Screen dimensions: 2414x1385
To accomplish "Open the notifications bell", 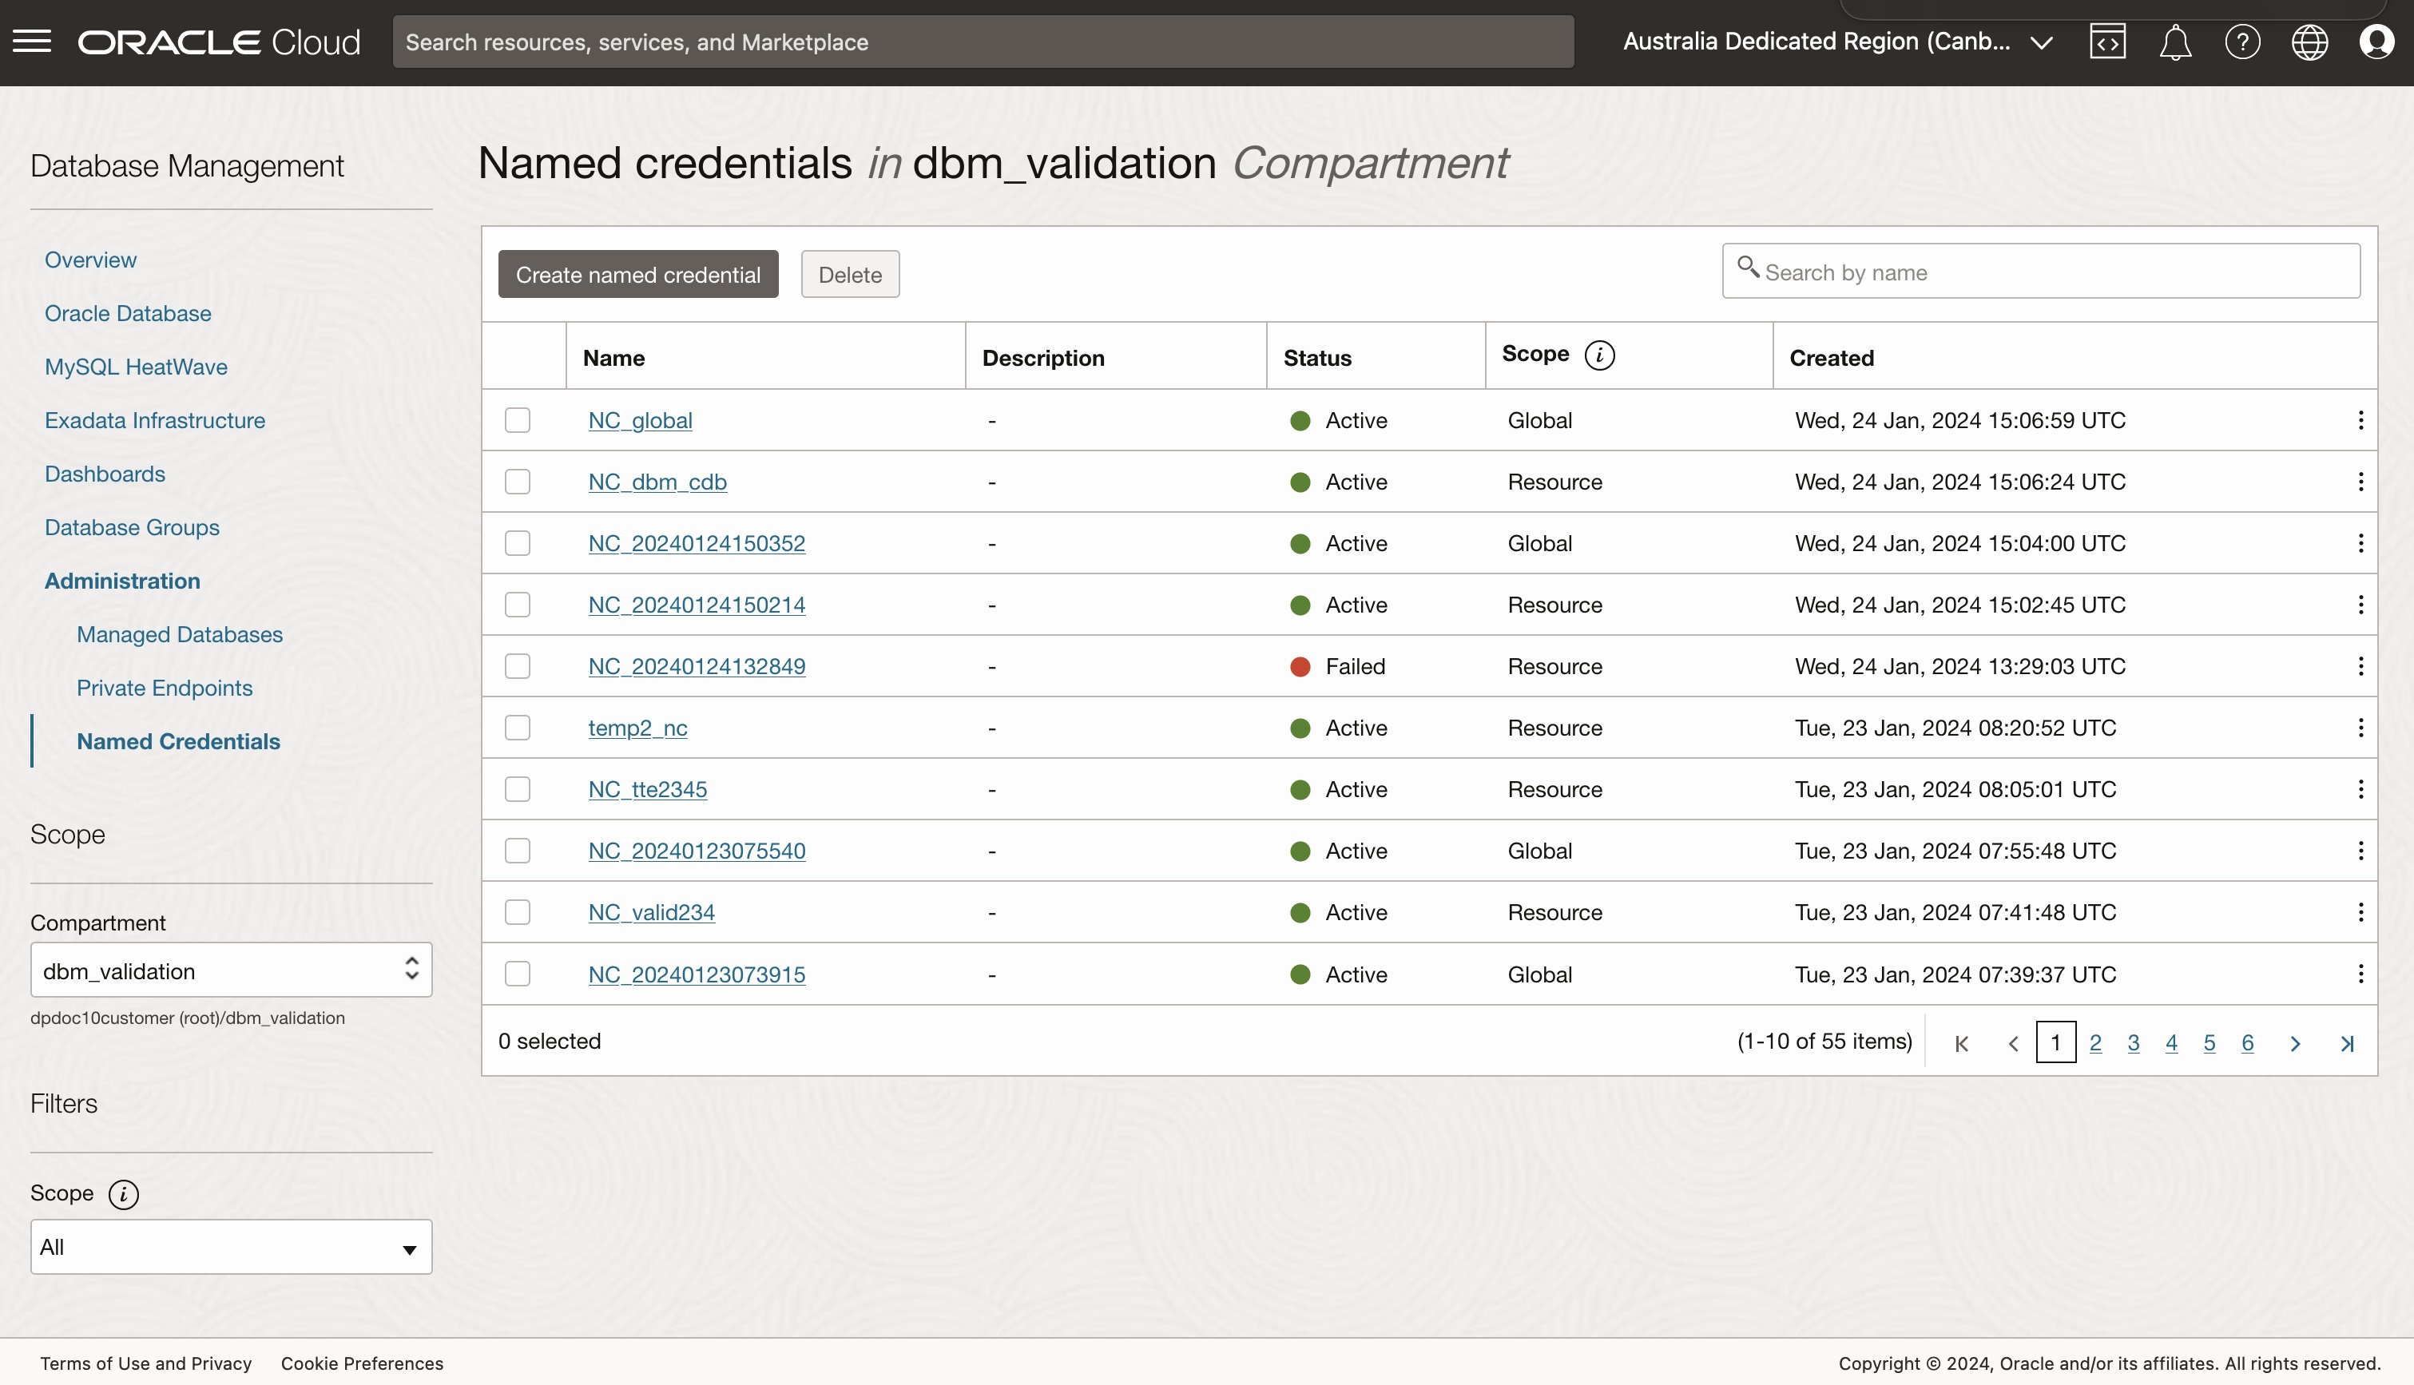I will (x=2174, y=42).
